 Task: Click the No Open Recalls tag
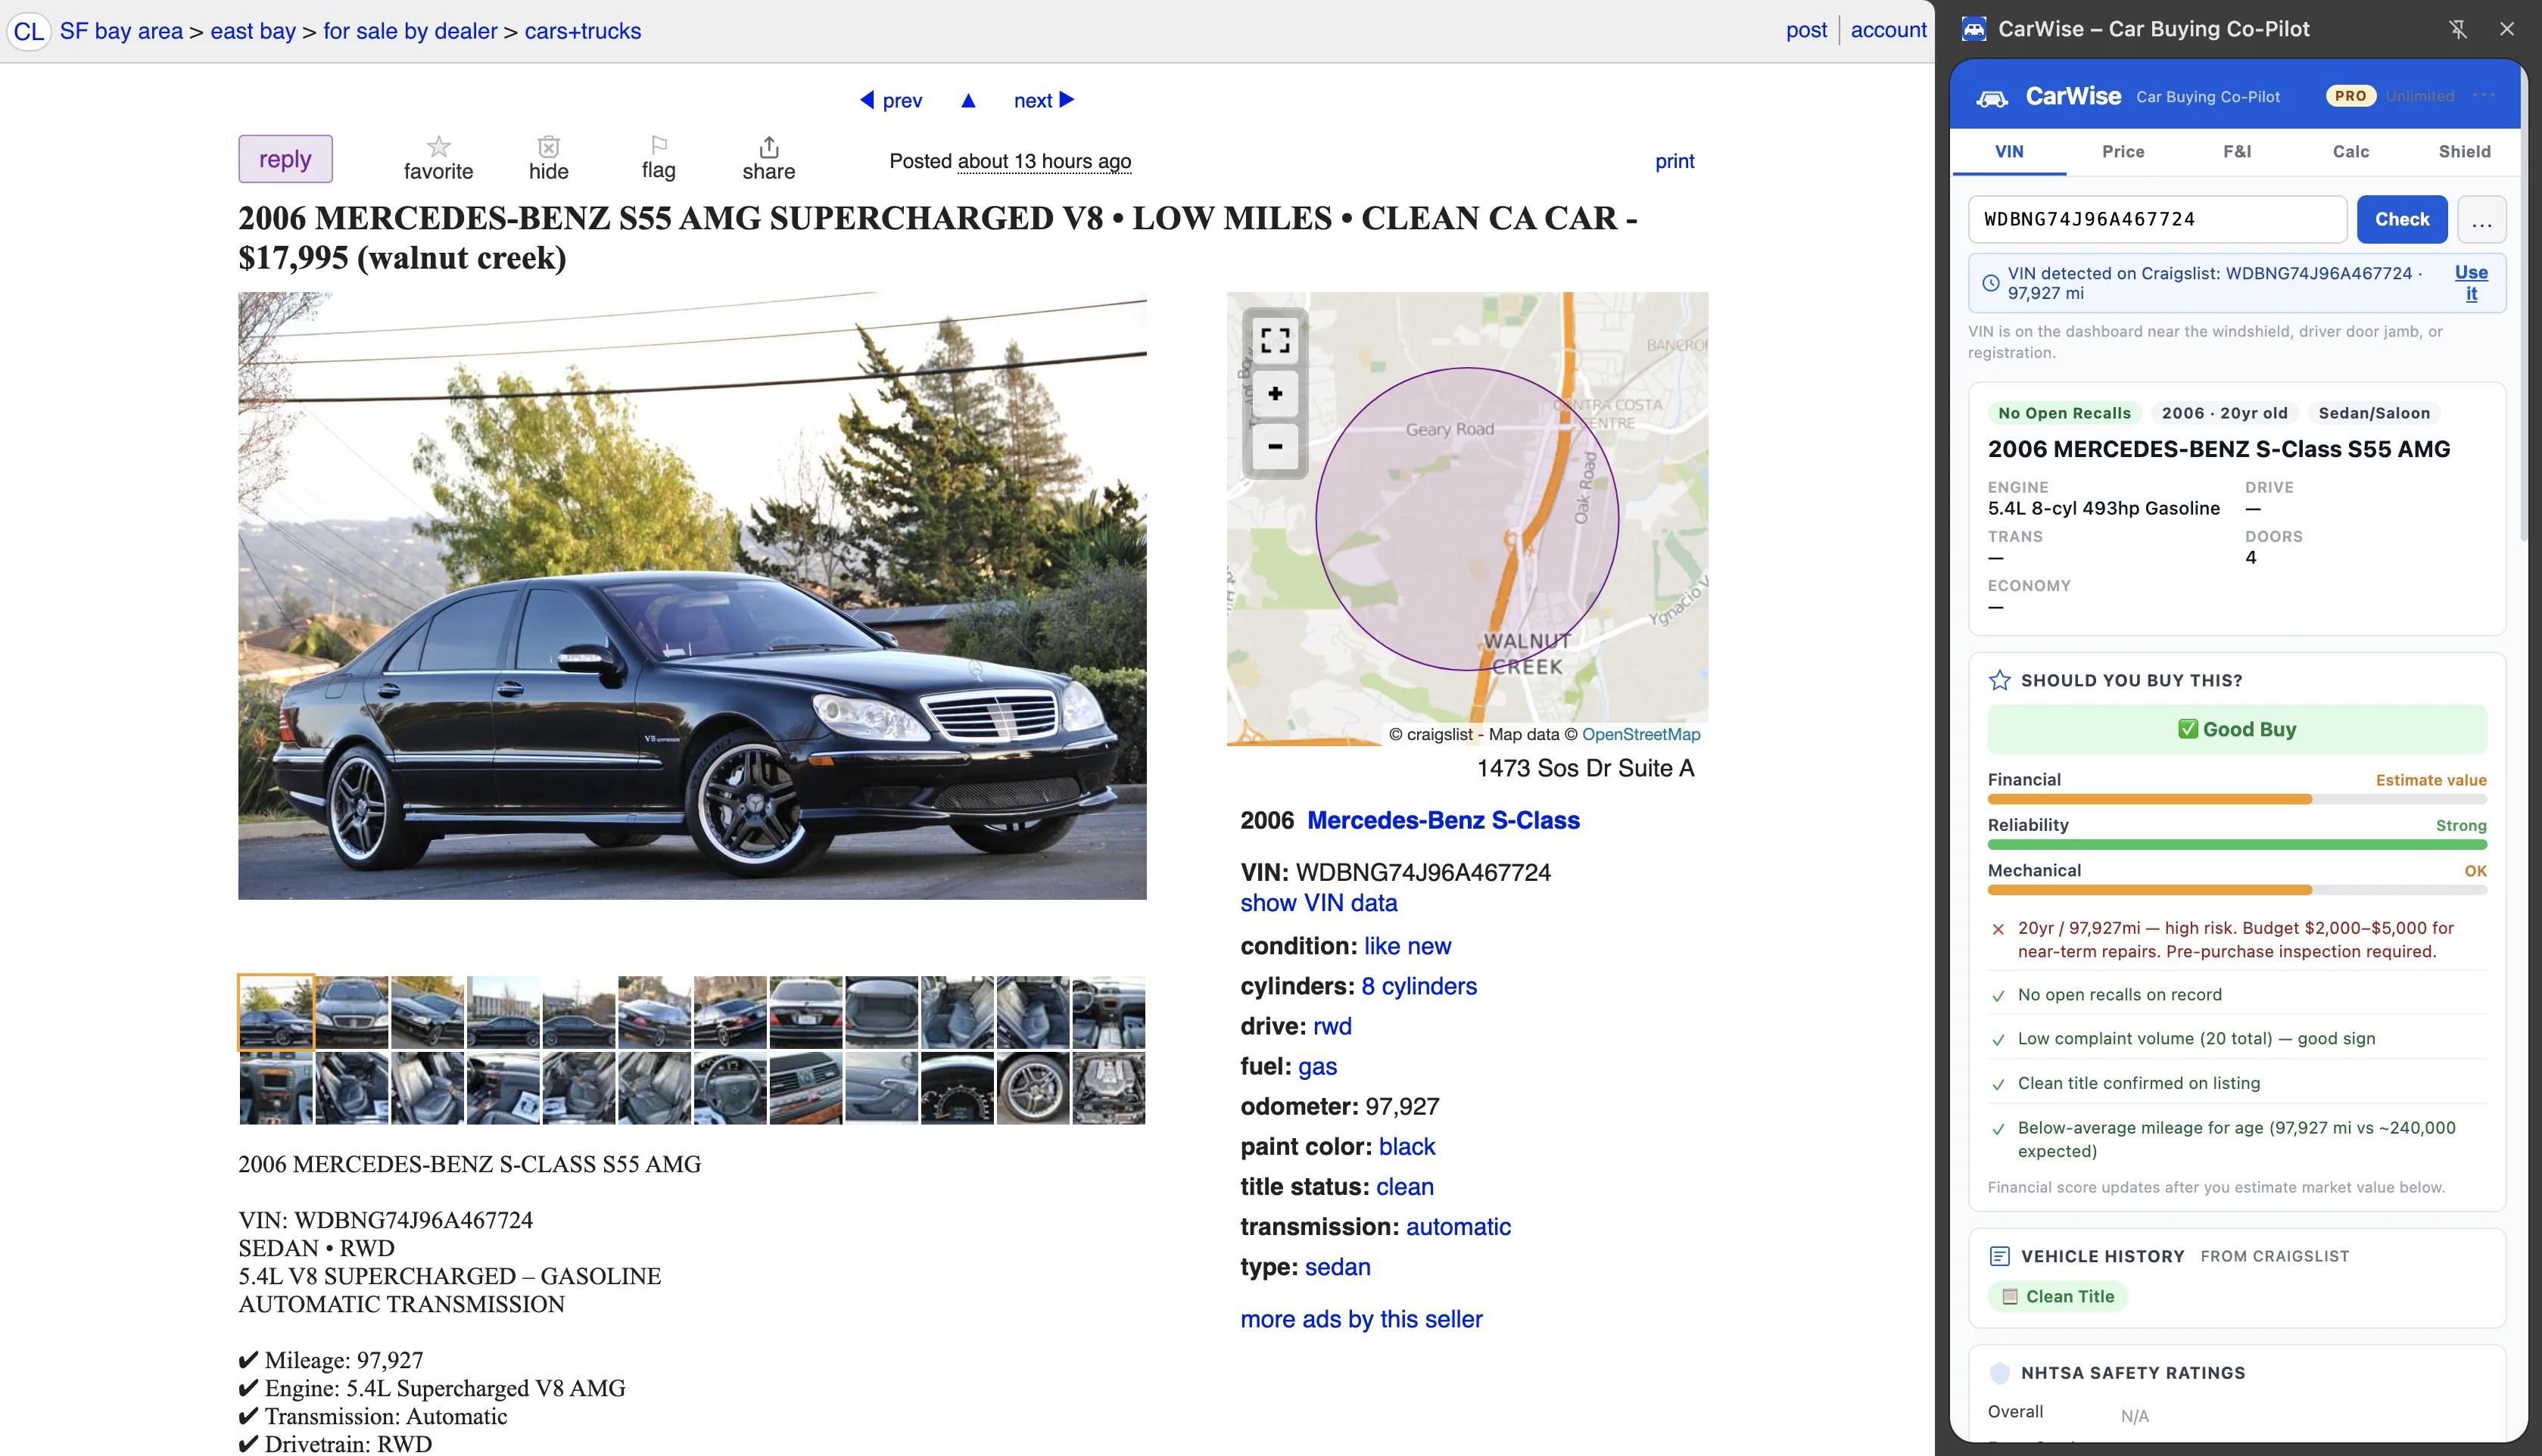[2064, 413]
